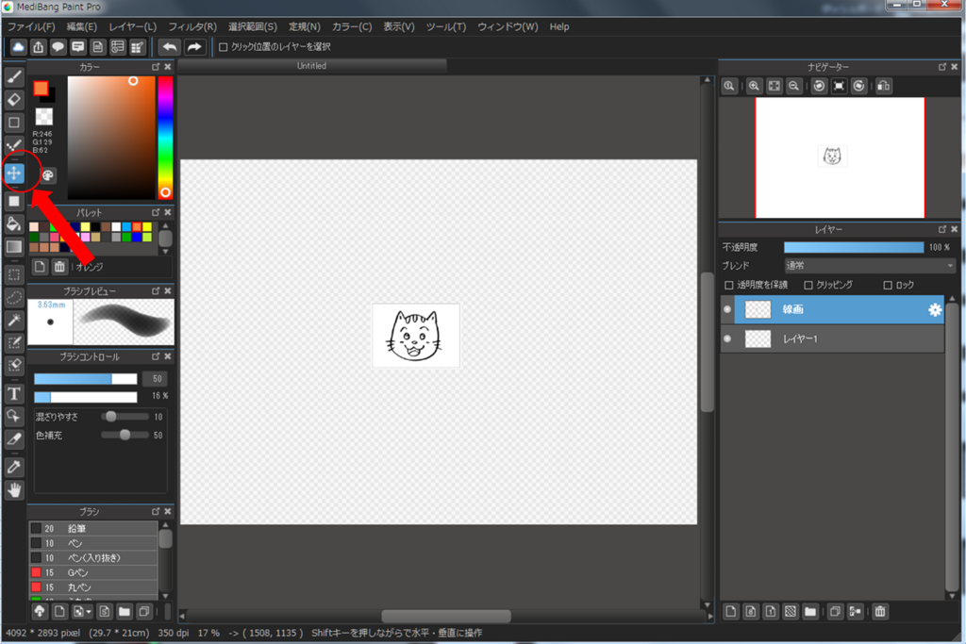The height and width of the screenshot is (644, 966).
Task: Open the フィルタ(R) menu
Action: (x=192, y=26)
